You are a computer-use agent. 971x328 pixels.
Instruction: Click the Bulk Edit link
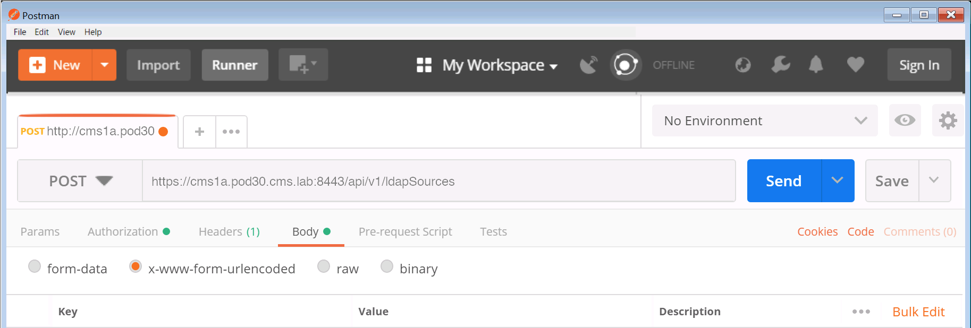click(x=918, y=312)
